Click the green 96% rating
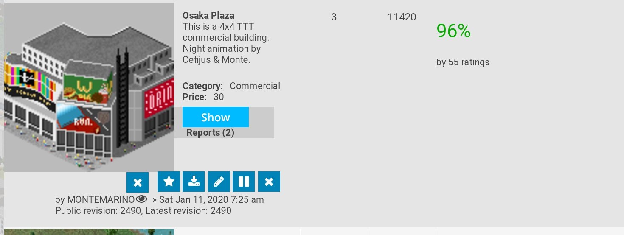 (453, 31)
